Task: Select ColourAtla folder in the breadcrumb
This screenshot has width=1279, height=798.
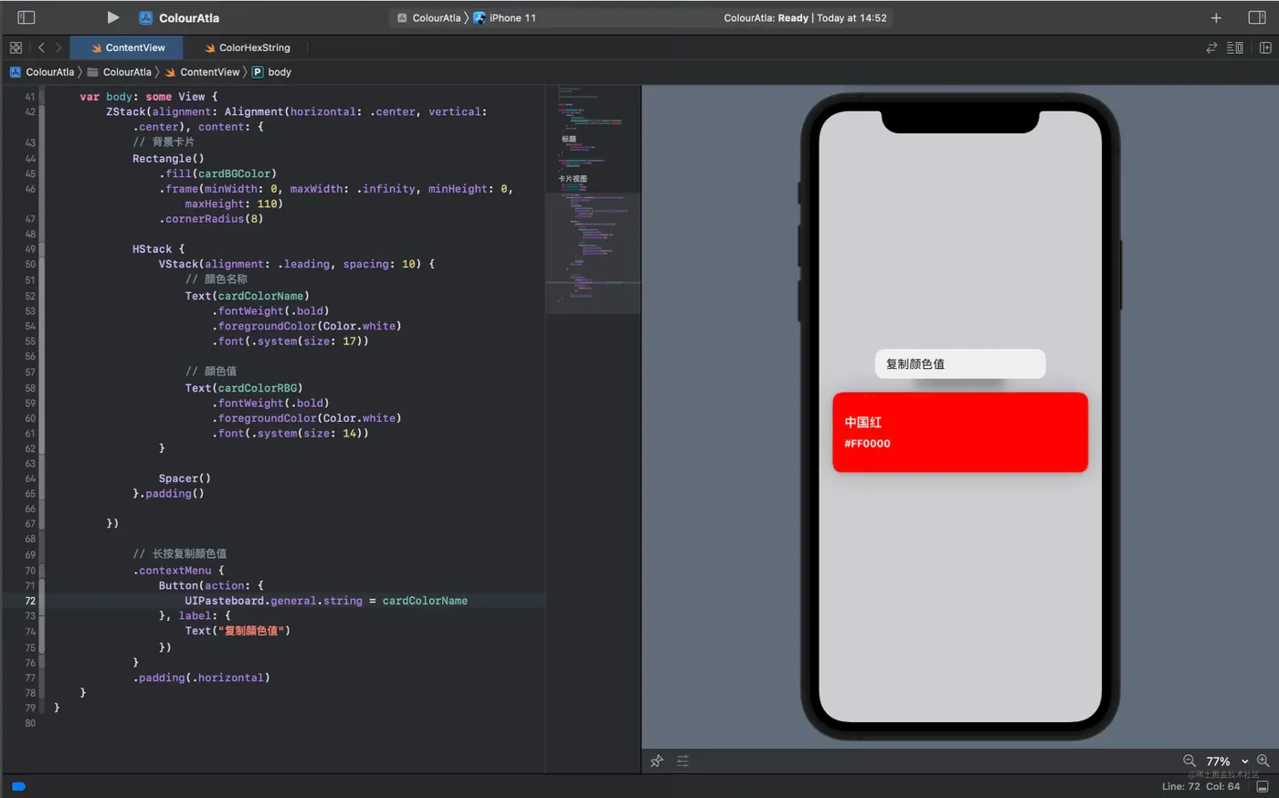Action: (x=119, y=72)
